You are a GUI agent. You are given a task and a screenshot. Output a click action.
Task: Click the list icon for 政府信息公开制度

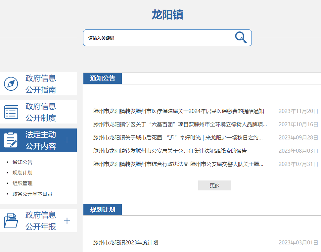[11, 112]
